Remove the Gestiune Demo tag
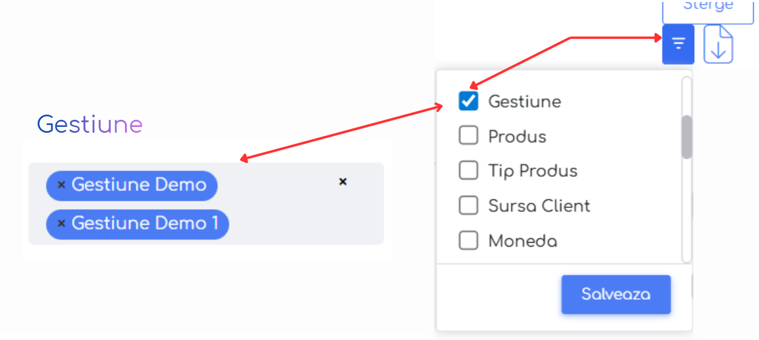Screen dimensions: 759x340 point(62,185)
